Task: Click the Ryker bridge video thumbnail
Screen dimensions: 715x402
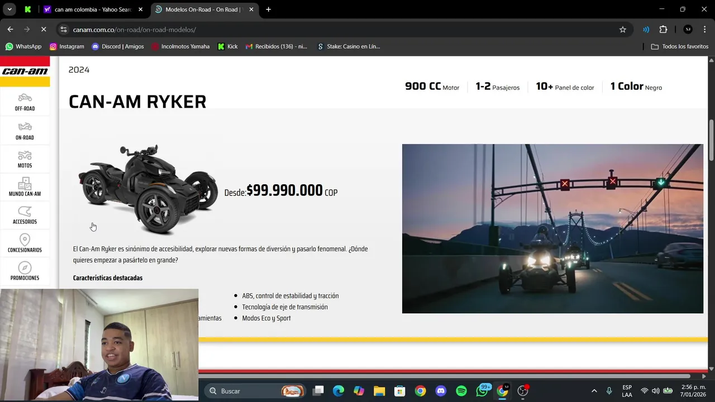Action: tap(552, 228)
